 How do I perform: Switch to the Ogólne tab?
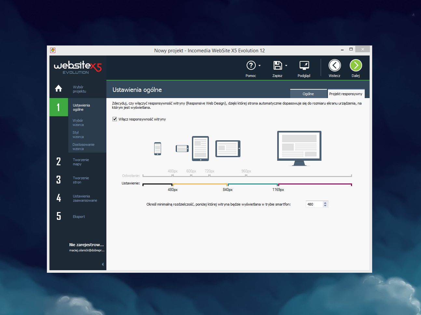[x=308, y=94]
